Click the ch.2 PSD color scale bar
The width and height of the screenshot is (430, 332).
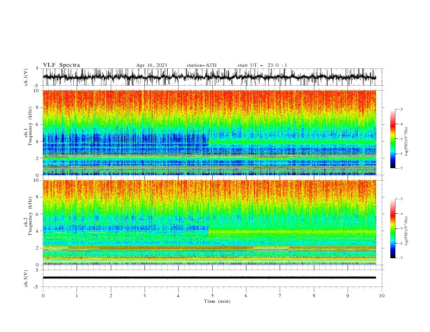pos(393,228)
